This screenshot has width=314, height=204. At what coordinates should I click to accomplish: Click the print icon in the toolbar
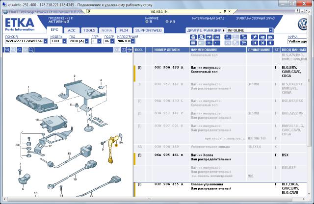[193, 37]
